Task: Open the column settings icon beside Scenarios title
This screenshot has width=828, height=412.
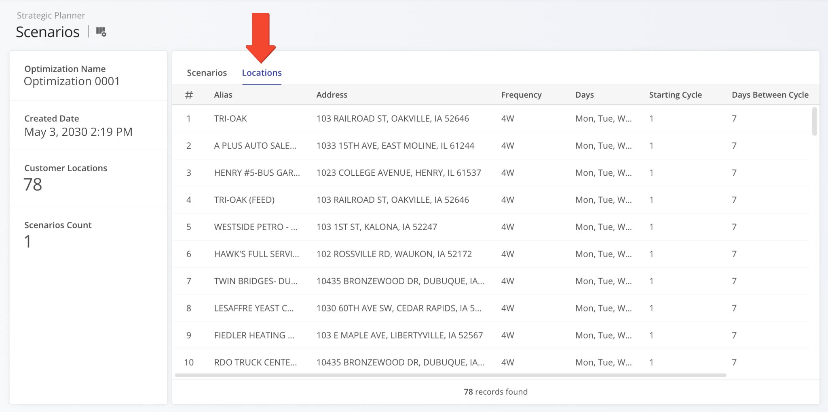Action: 101,32
